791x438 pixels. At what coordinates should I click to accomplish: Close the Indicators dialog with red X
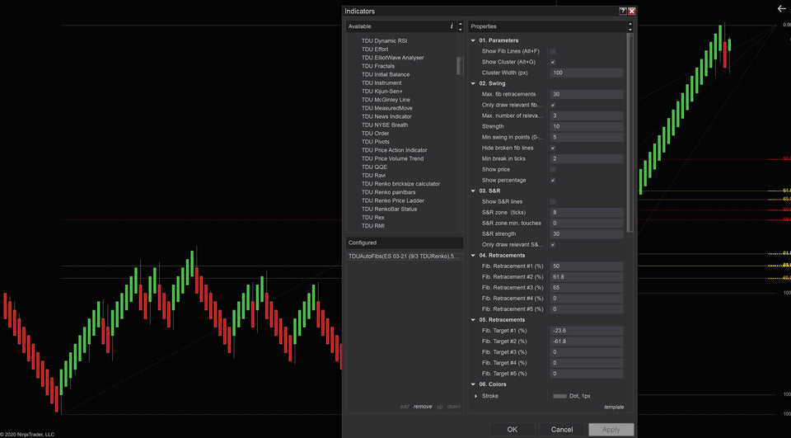click(x=632, y=12)
